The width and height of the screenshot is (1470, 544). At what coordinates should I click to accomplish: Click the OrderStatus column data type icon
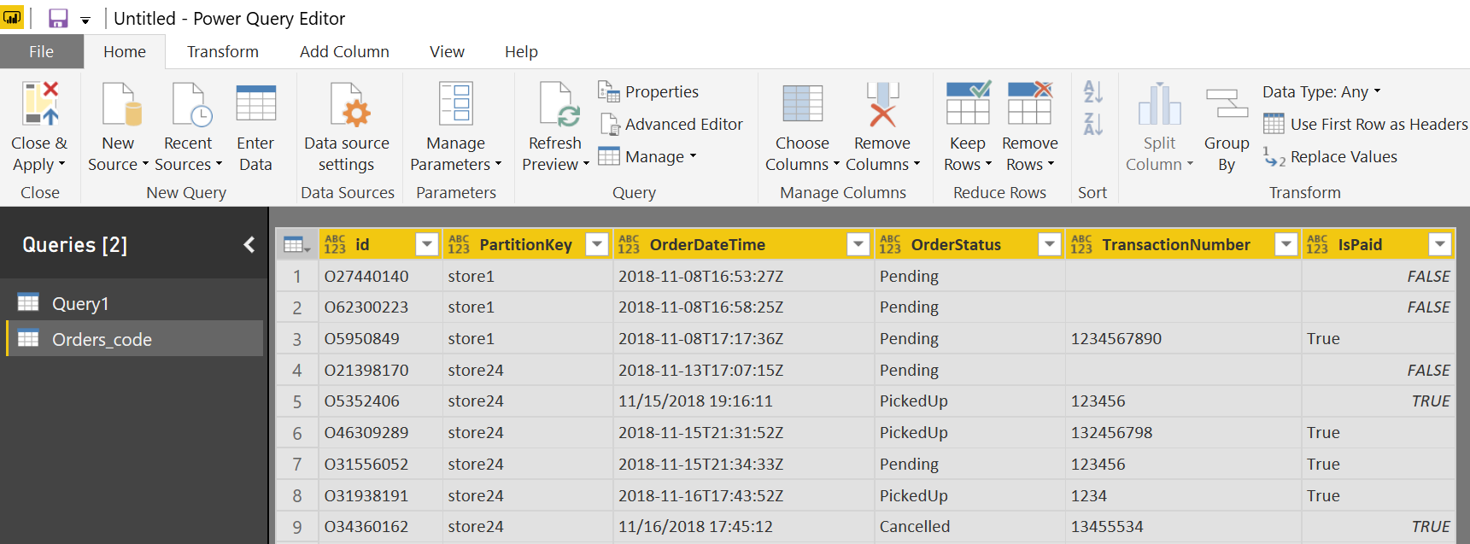pos(890,245)
